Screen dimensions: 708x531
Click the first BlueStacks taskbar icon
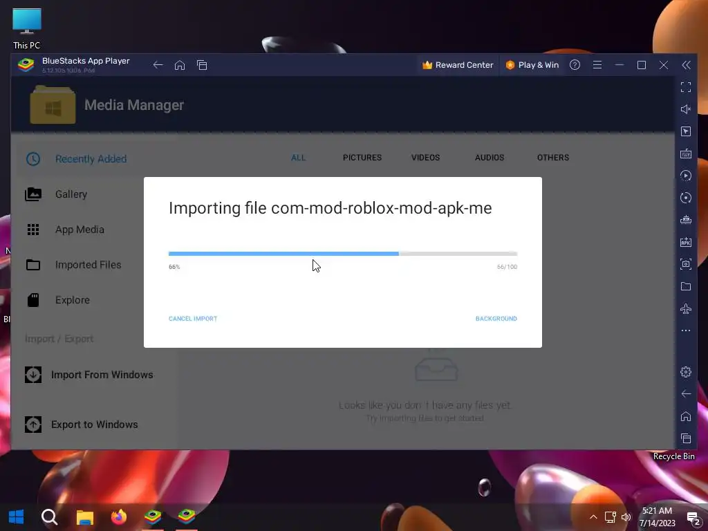[153, 516]
